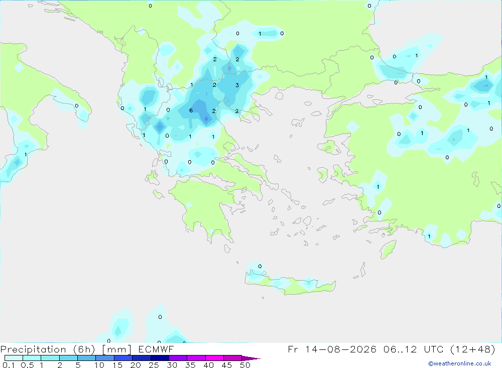Viewport: 502px width, 368px height.
Task: Pick the 40–45 mm magenta swatch
Action: pos(214,358)
